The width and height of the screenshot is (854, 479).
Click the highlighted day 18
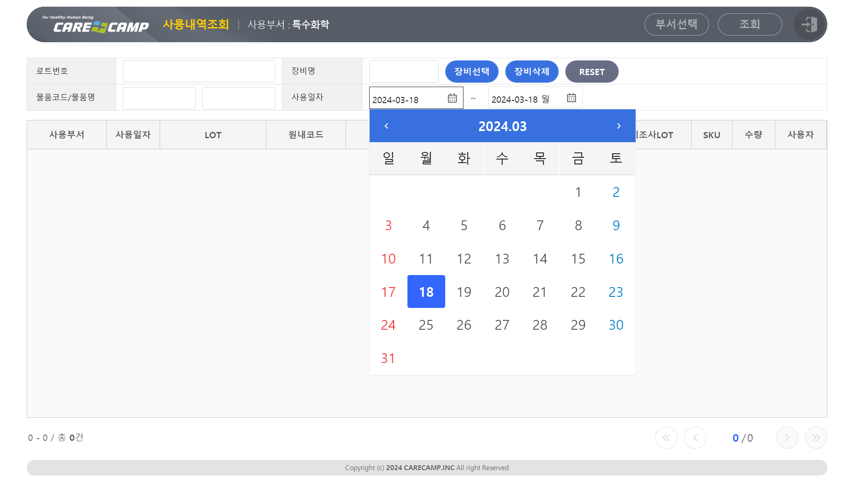[x=426, y=291]
